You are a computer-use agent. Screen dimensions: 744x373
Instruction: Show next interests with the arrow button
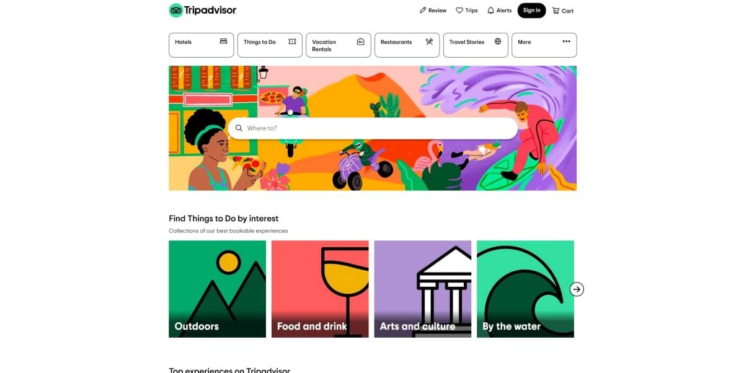pyautogui.click(x=577, y=289)
